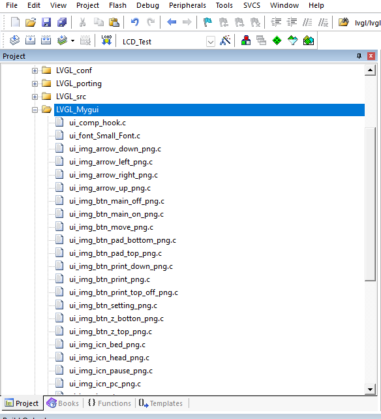
Task: Translate current file icon
Action: point(14,40)
